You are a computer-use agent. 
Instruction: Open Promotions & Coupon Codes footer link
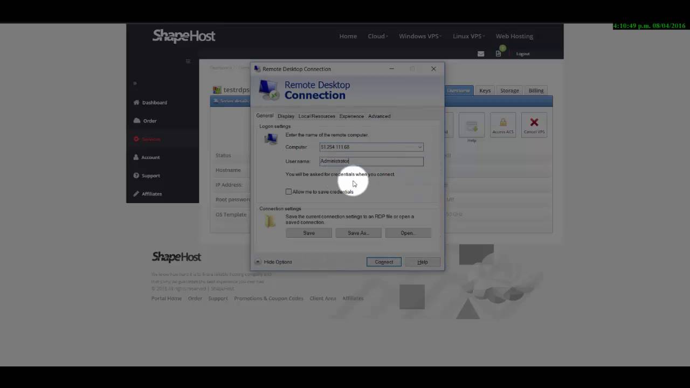click(268, 299)
